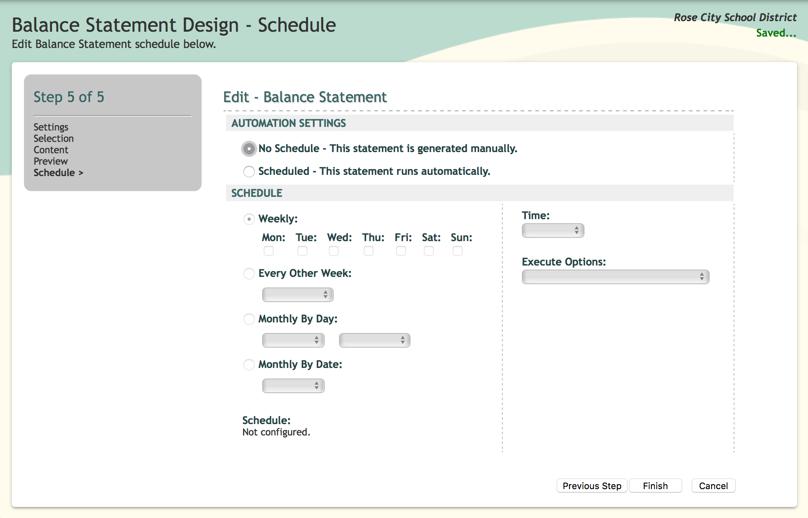Click the Previous Step button
This screenshot has width=808, height=518.
click(x=592, y=486)
